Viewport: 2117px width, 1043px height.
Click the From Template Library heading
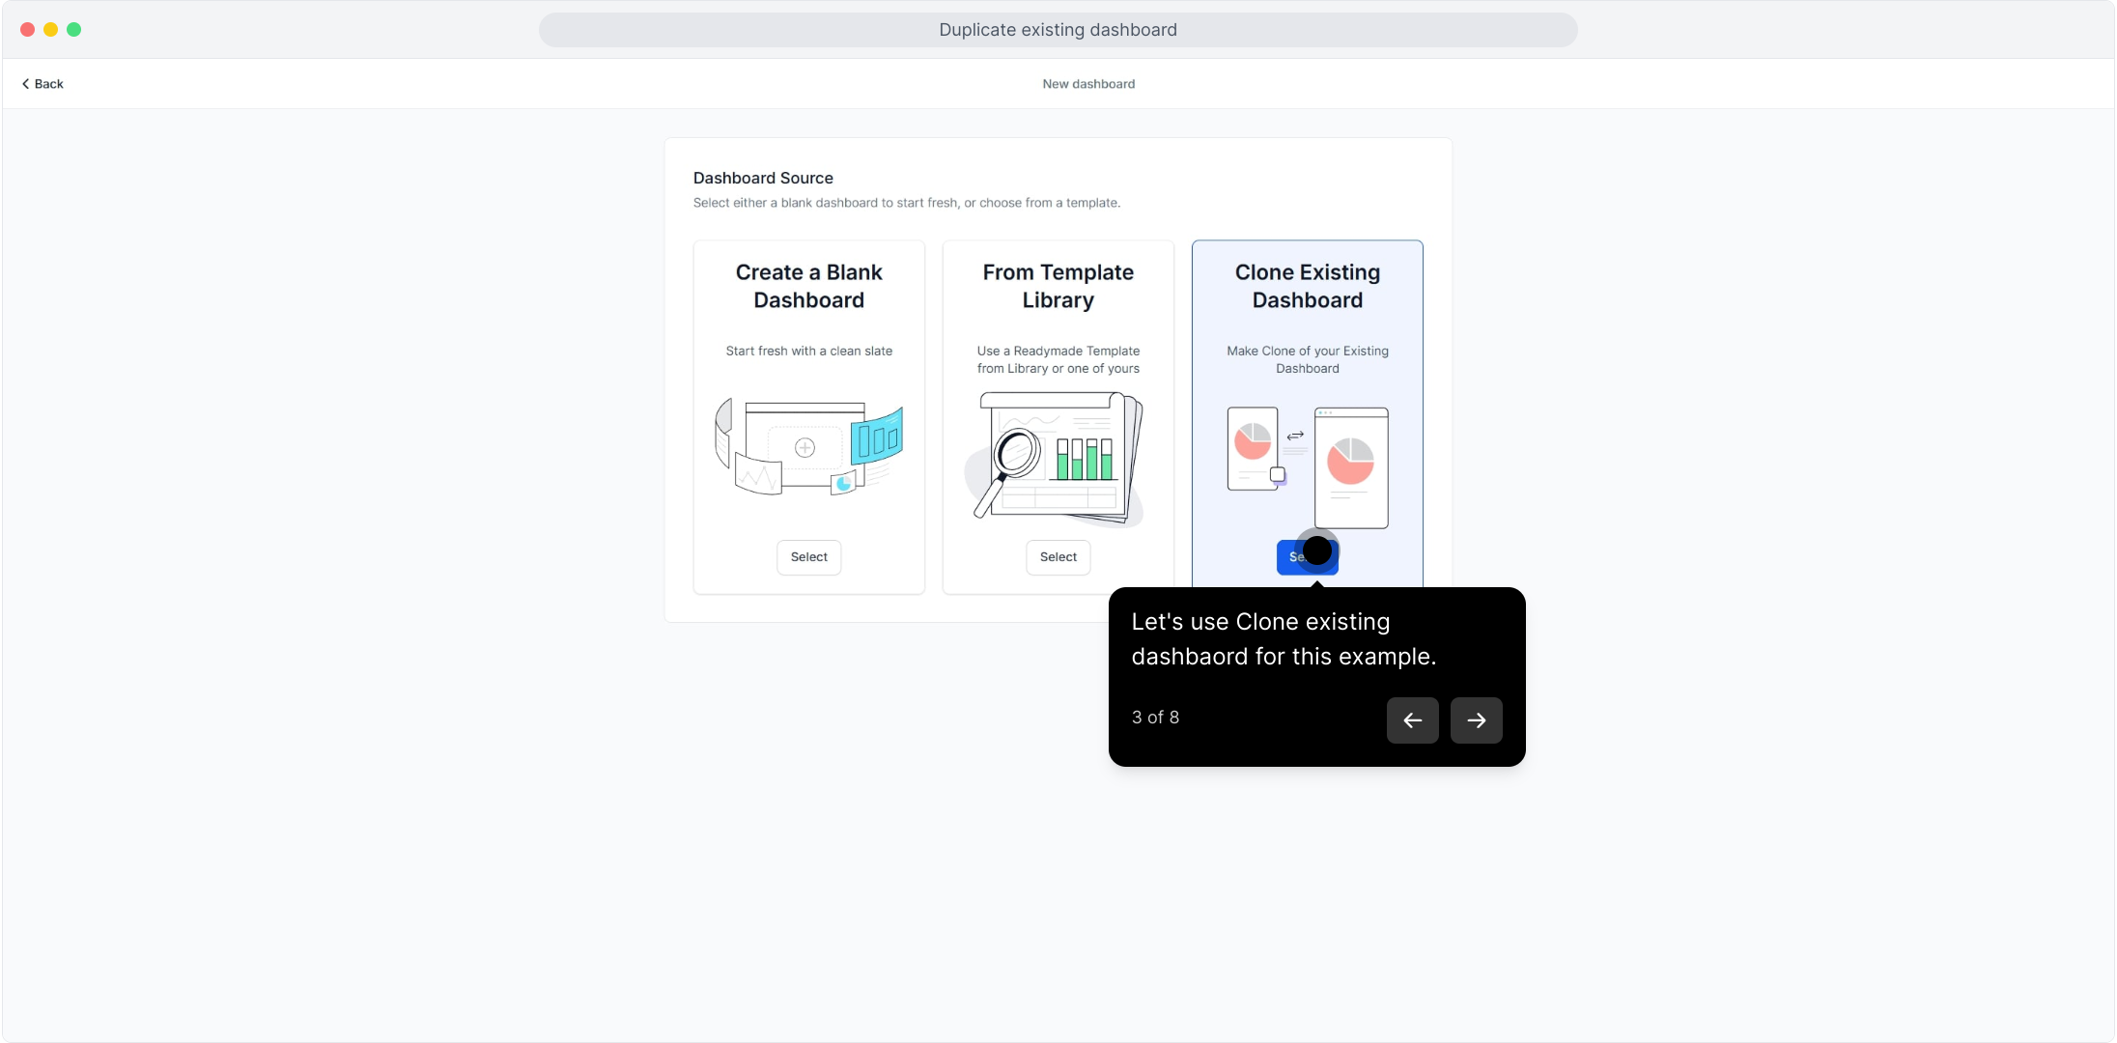[x=1058, y=286]
